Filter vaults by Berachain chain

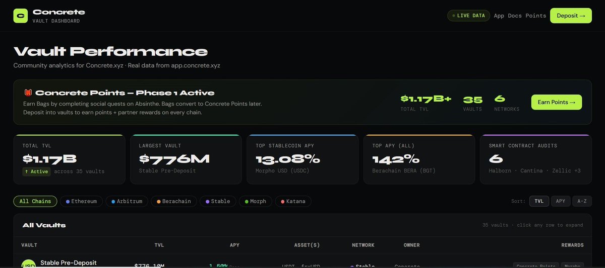click(173, 201)
